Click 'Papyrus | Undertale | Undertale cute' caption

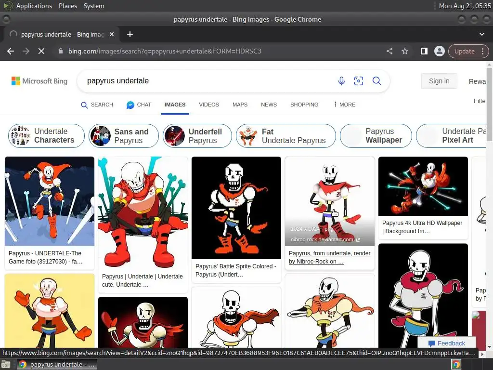click(x=142, y=280)
